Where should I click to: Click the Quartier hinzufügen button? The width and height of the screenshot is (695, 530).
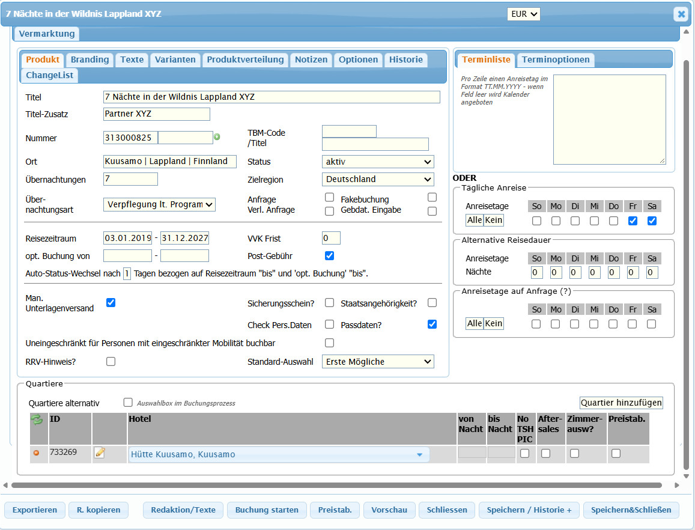pos(622,403)
